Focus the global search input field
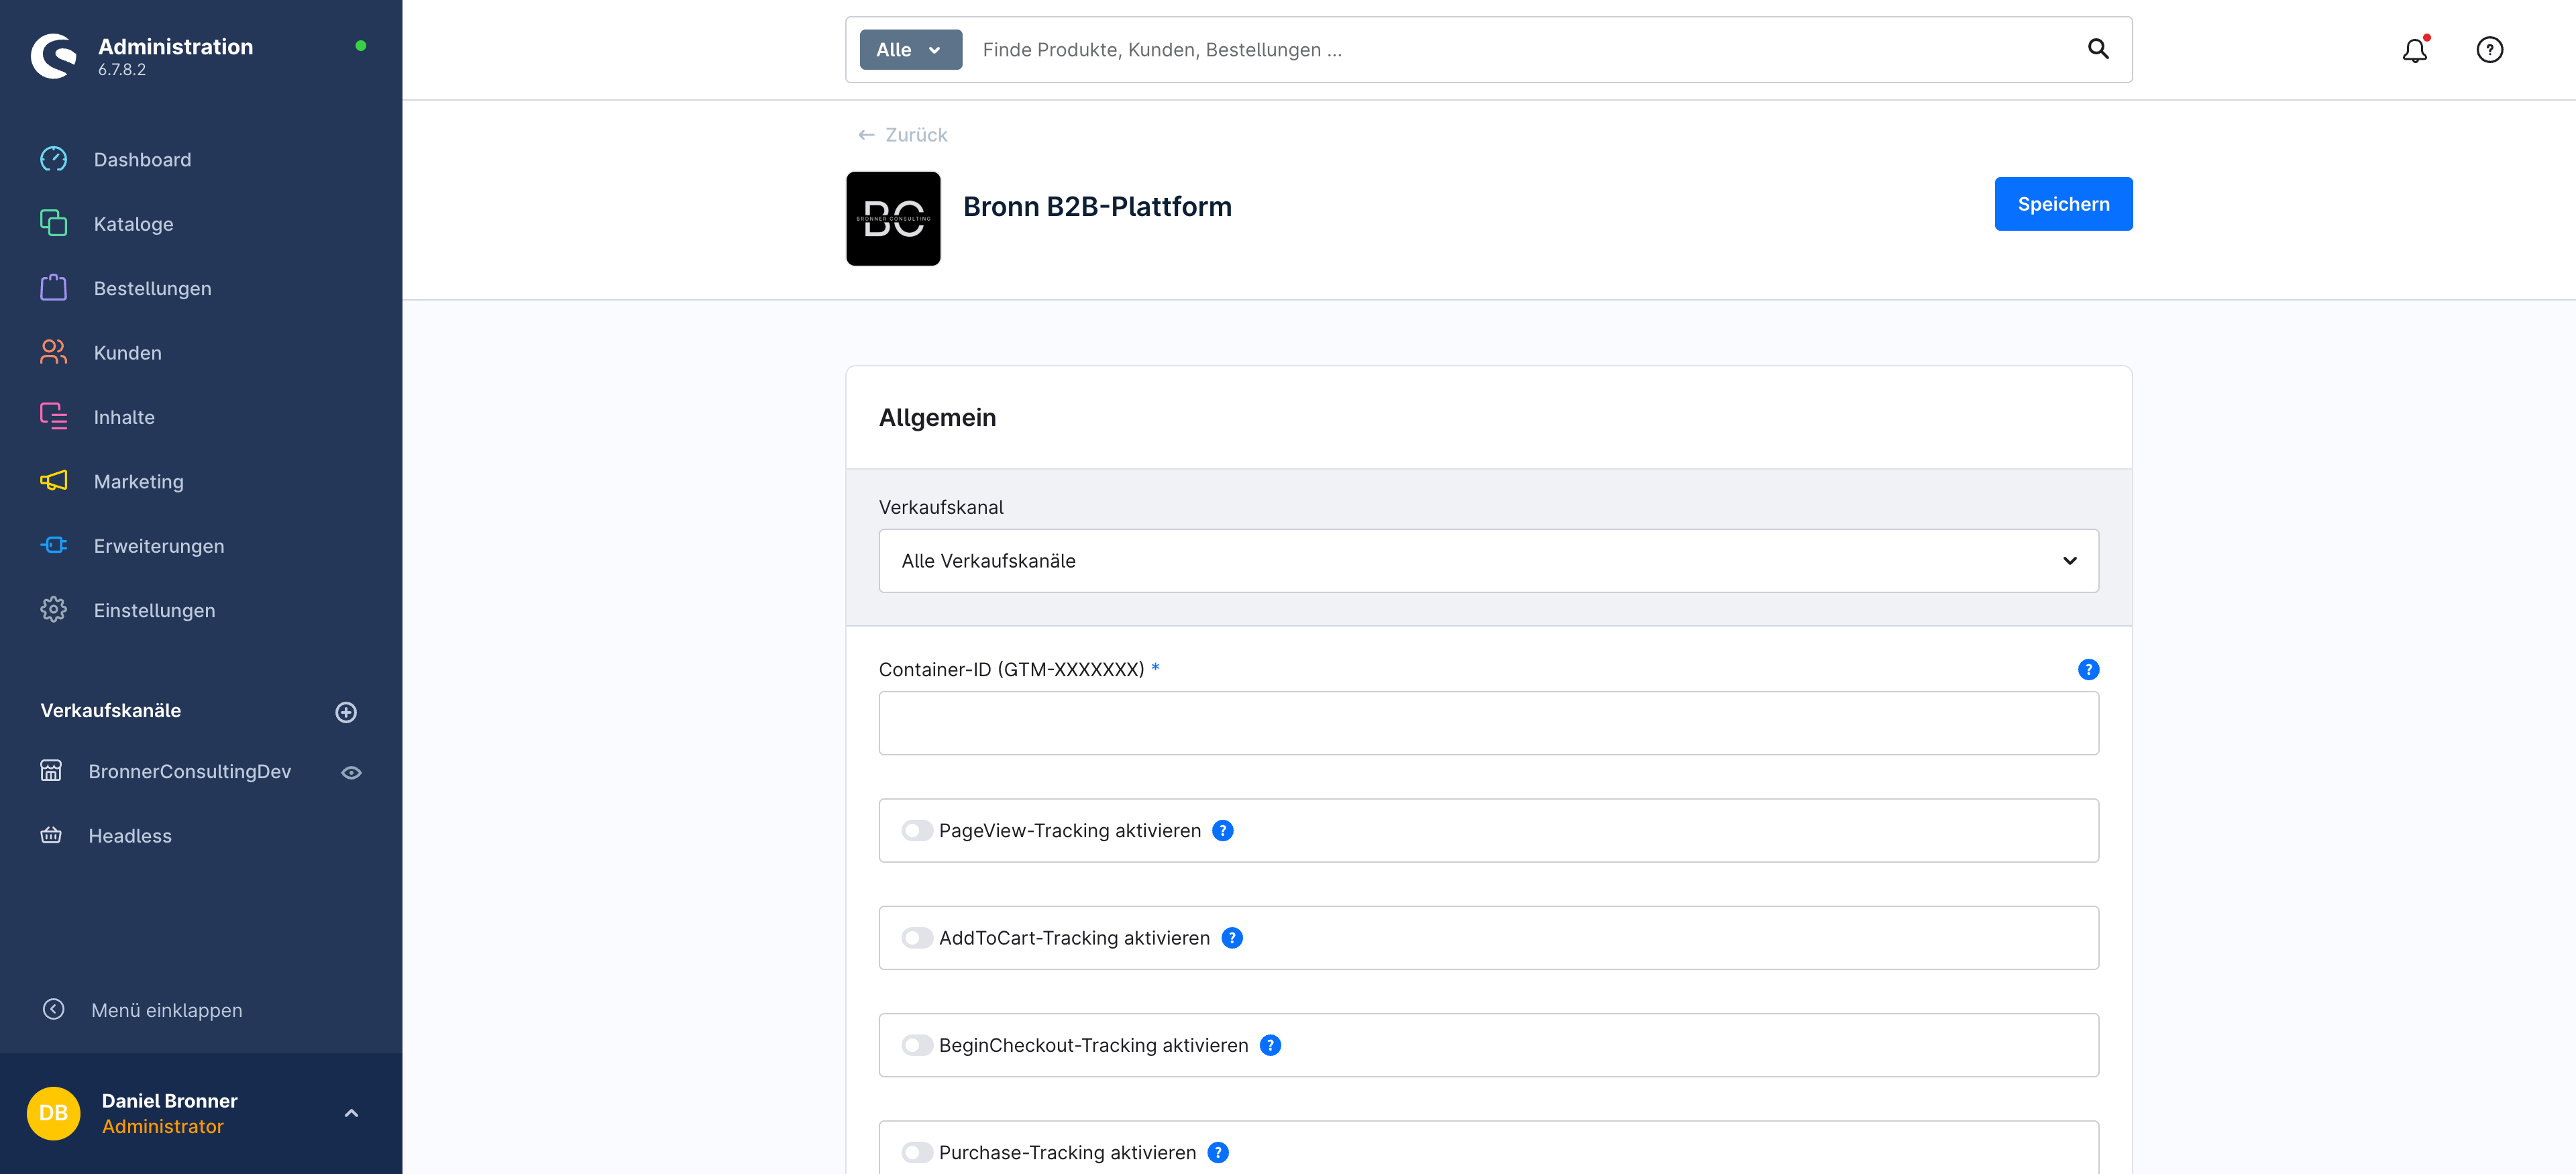Screen dimensions: 2576x1174 (1520, 50)
